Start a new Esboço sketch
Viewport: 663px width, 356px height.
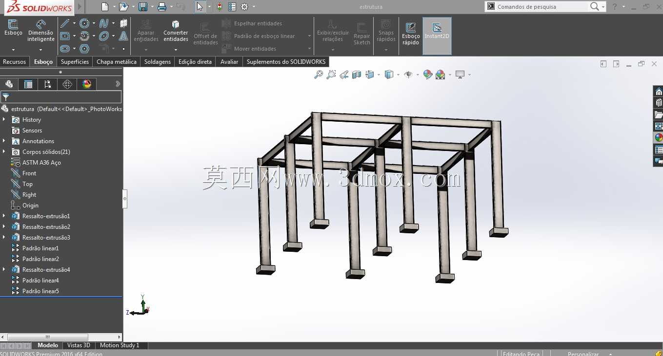click(13, 28)
